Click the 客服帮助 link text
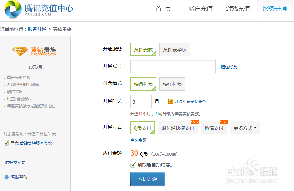The height and width of the screenshot is (191, 294). tap(19, 177)
